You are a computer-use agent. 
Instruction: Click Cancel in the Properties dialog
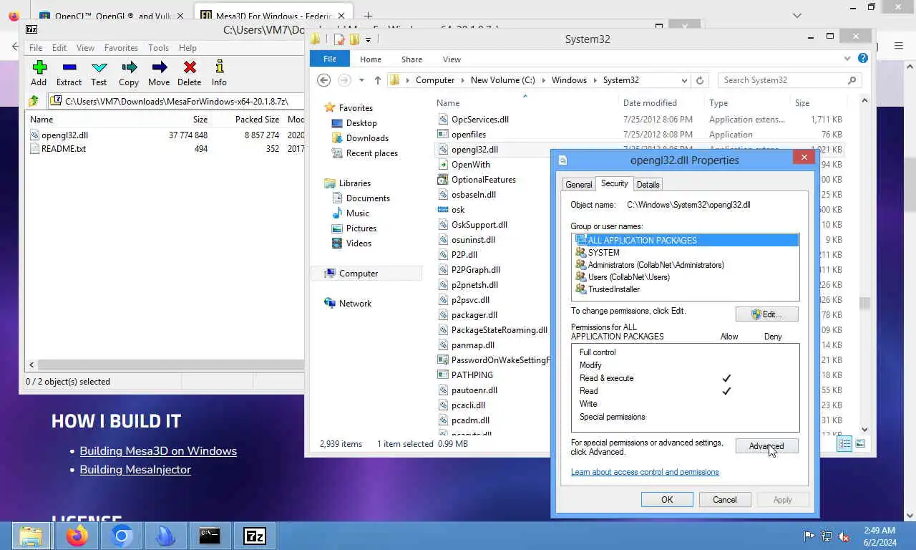724,500
